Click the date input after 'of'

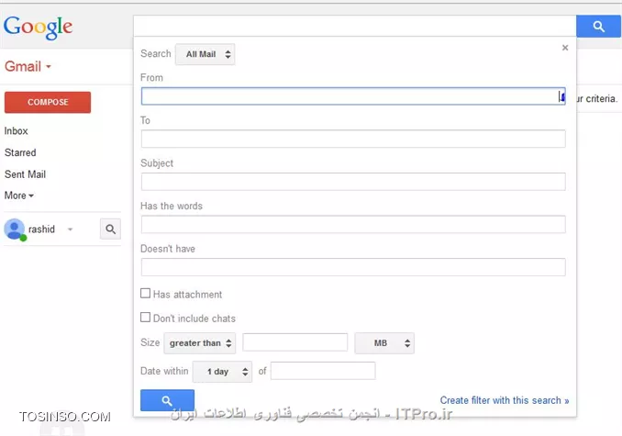(x=323, y=371)
